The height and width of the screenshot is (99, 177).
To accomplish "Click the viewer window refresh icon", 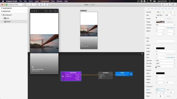I will tap(46, 11).
